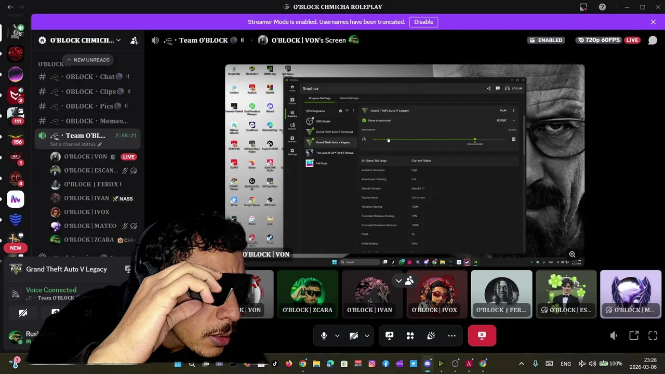Open Firefox from the taskbar

(288, 364)
